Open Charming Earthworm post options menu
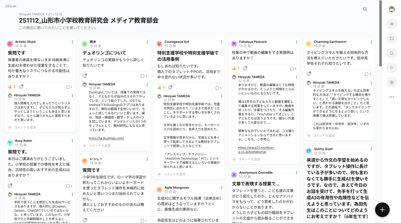 (371, 42)
